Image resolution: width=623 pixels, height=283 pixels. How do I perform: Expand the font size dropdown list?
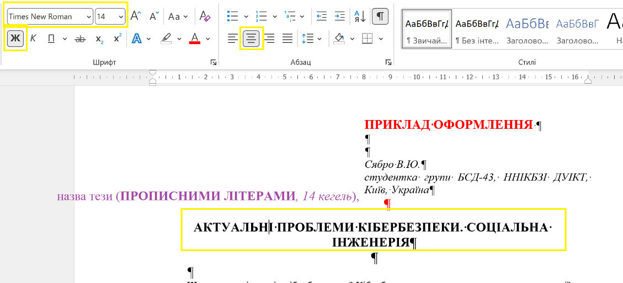[x=121, y=17]
